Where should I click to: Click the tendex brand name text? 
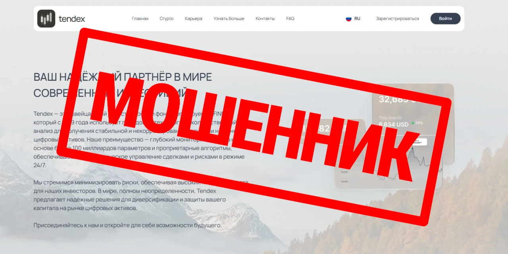[72, 19]
